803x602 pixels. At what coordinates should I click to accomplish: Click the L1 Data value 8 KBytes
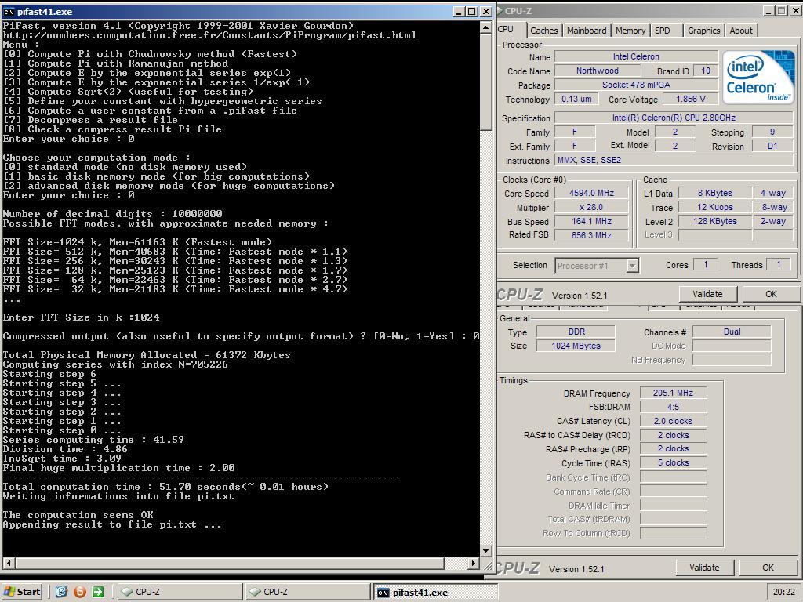715,193
